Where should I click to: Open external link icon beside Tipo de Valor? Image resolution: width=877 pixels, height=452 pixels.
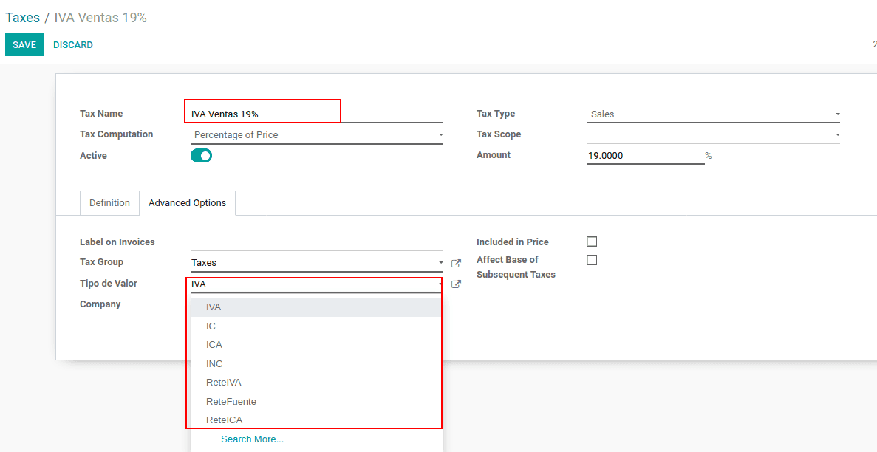click(456, 284)
